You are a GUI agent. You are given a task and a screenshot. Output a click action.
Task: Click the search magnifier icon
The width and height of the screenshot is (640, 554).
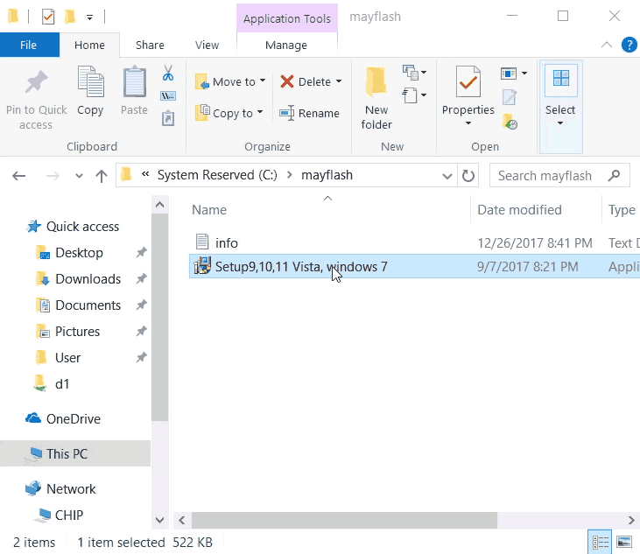click(x=614, y=176)
